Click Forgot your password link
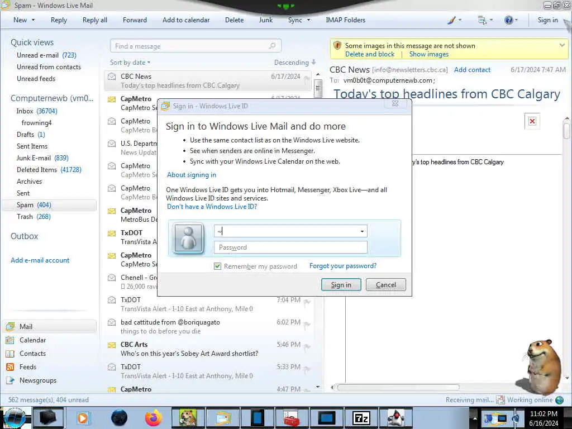Screen dimensions: 572x429 click(x=343, y=266)
